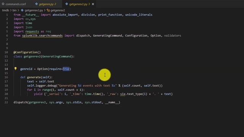Open the bin breadcrumb folder
The width and height of the screenshot is (244, 137).
tap(14, 10)
